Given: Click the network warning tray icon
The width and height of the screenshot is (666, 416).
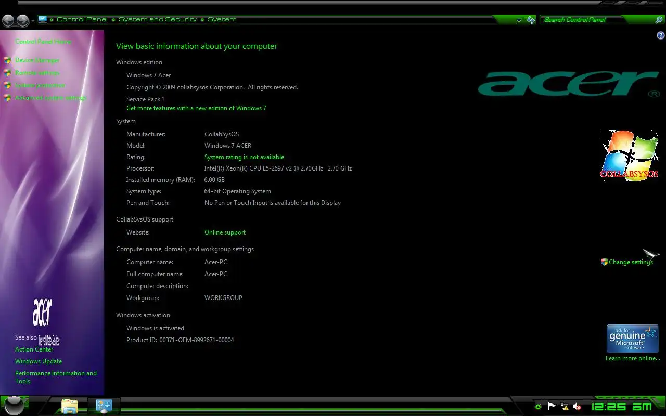Looking at the screenshot, I should coord(564,406).
